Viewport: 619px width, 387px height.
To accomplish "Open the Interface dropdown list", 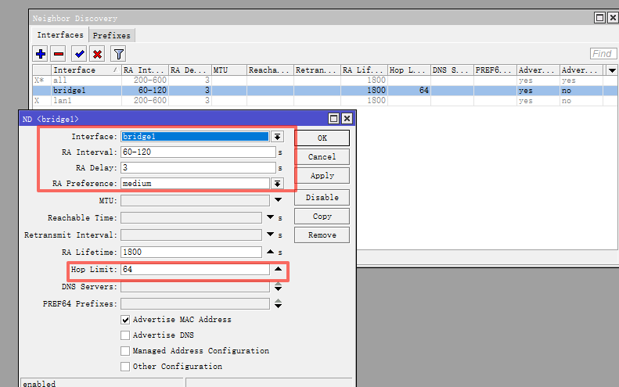I will pyautogui.click(x=278, y=137).
